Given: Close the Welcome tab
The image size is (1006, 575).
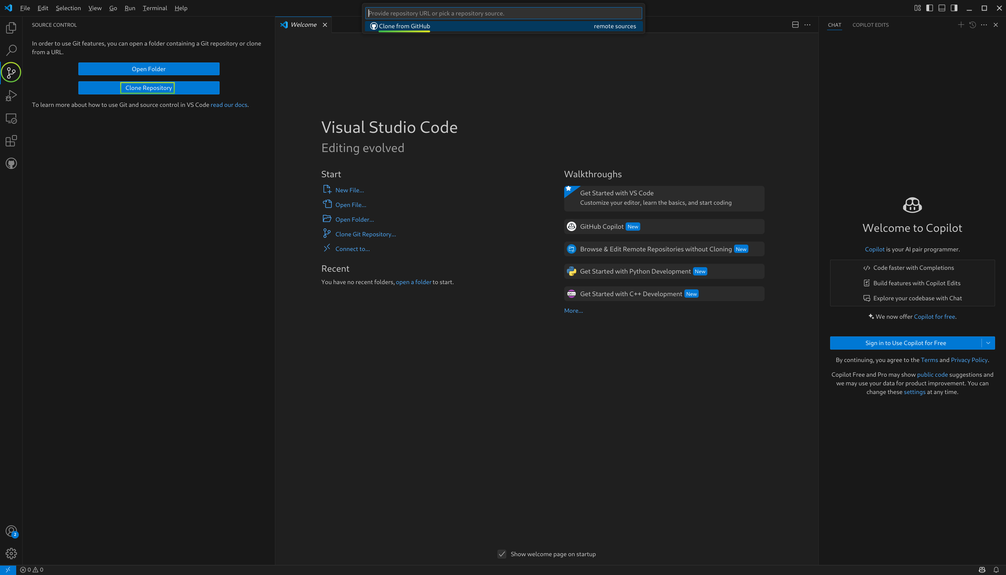Looking at the screenshot, I should 325,24.
